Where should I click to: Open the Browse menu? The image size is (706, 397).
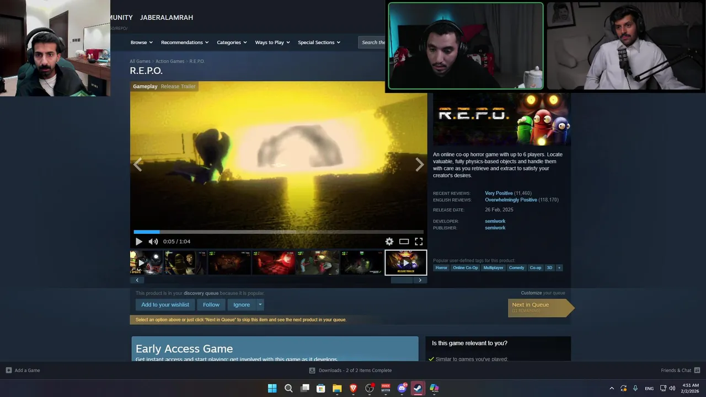[x=142, y=42]
